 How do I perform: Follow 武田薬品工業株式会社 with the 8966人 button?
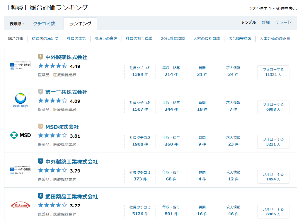[273, 211]
